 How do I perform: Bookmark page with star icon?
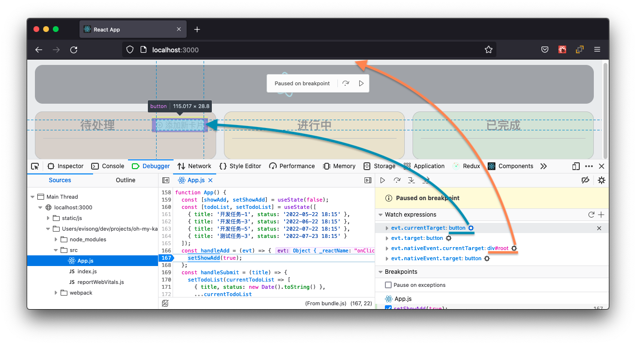click(x=489, y=49)
